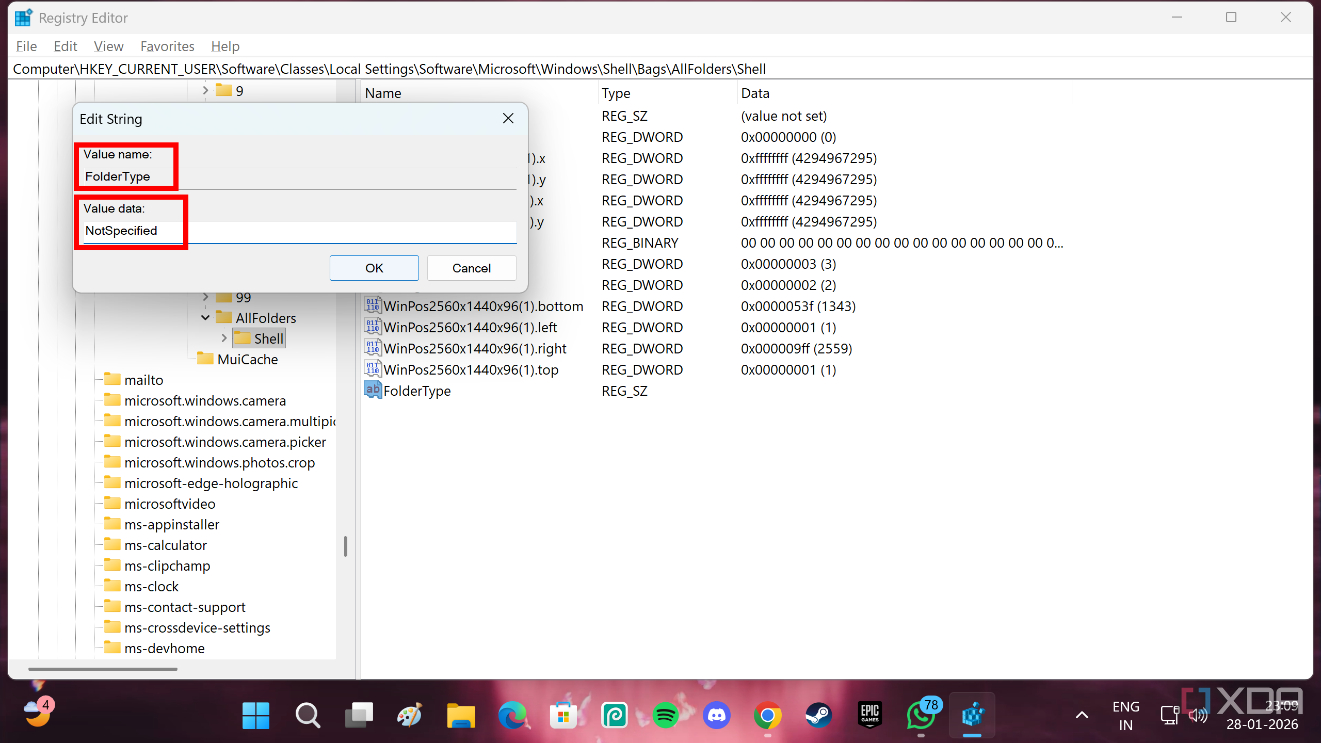Open the View menu
The height and width of the screenshot is (743, 1321).
pos(108,46)
